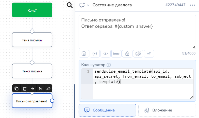Screen dimensions: 199x118
Task: Click the Калькулятор help question mark
Action: (109, 65)
